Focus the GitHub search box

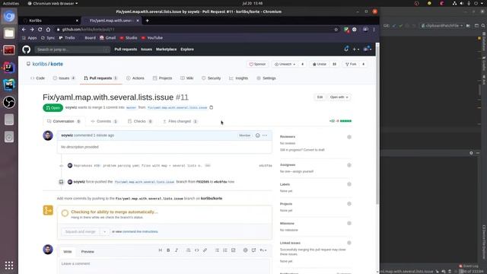(x=72, y=49)
